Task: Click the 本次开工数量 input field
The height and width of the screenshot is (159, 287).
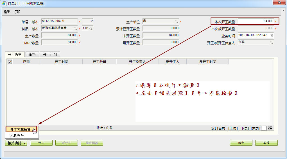Action: (x=256, y=21)
